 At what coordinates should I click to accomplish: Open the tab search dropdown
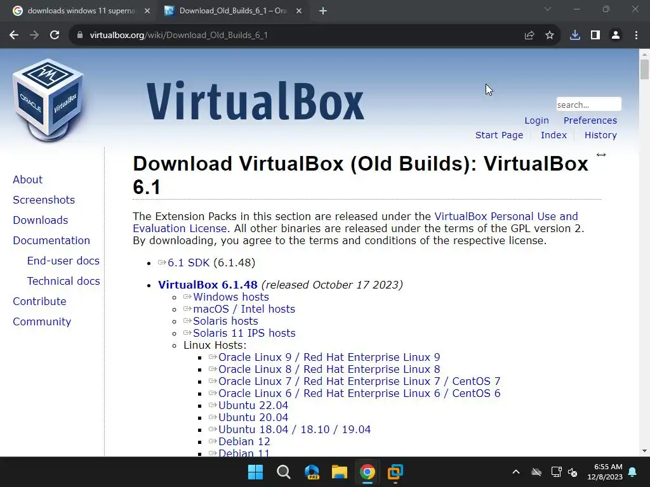pos(548,9)
